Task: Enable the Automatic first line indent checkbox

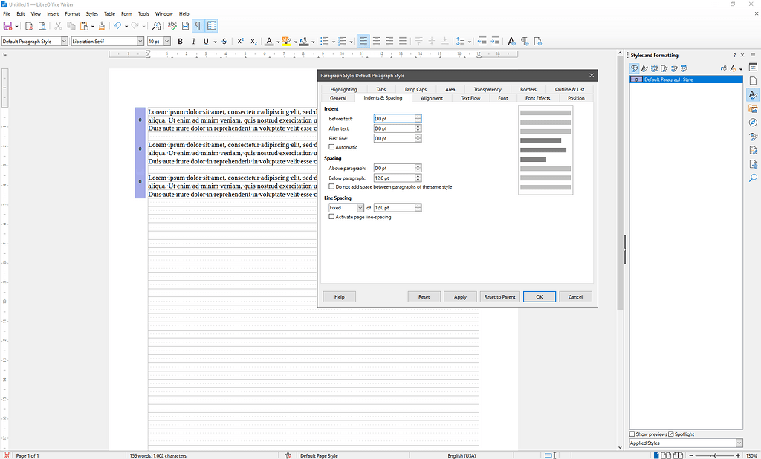Action: [331, 146]
